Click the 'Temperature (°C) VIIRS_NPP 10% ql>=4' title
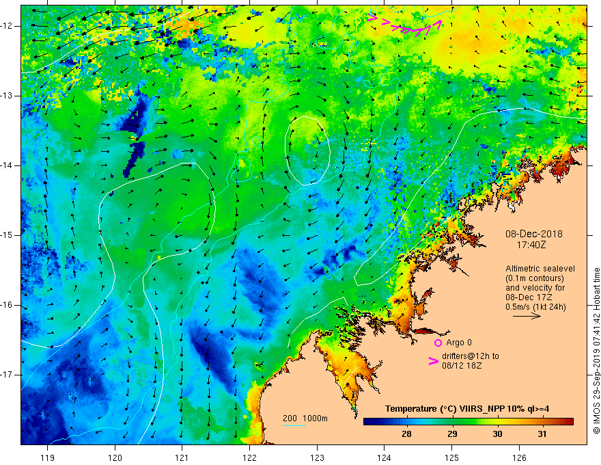 [x=467, y=409]
